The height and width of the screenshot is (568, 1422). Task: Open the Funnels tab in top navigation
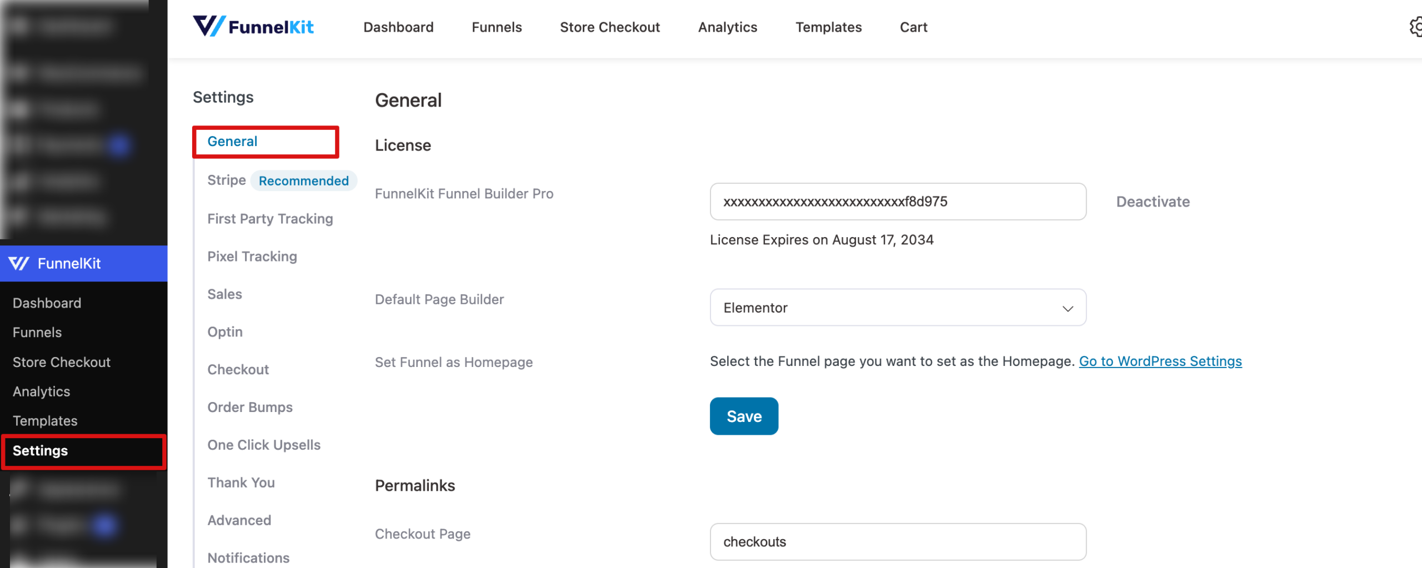point(497,27)
